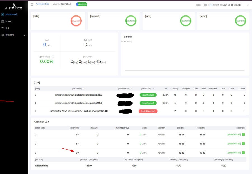
Task: Click the fan 3 speed value 4170
Action: coord(179,166)
